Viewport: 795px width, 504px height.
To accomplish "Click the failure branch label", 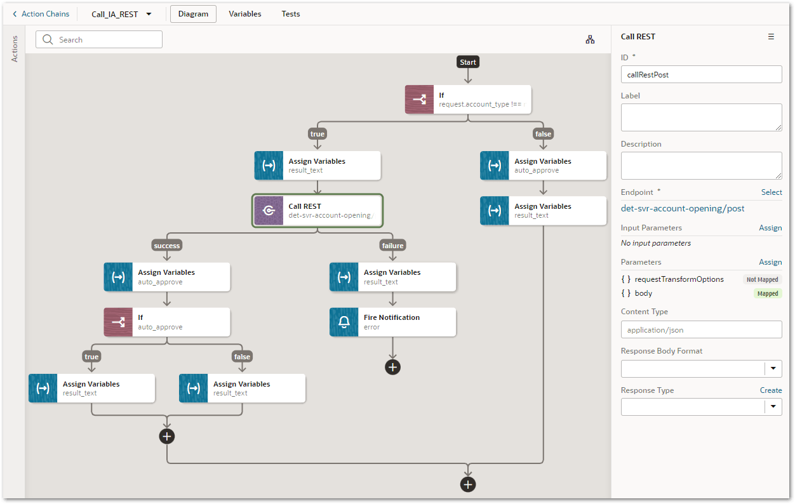I will [x=393, y=245].
